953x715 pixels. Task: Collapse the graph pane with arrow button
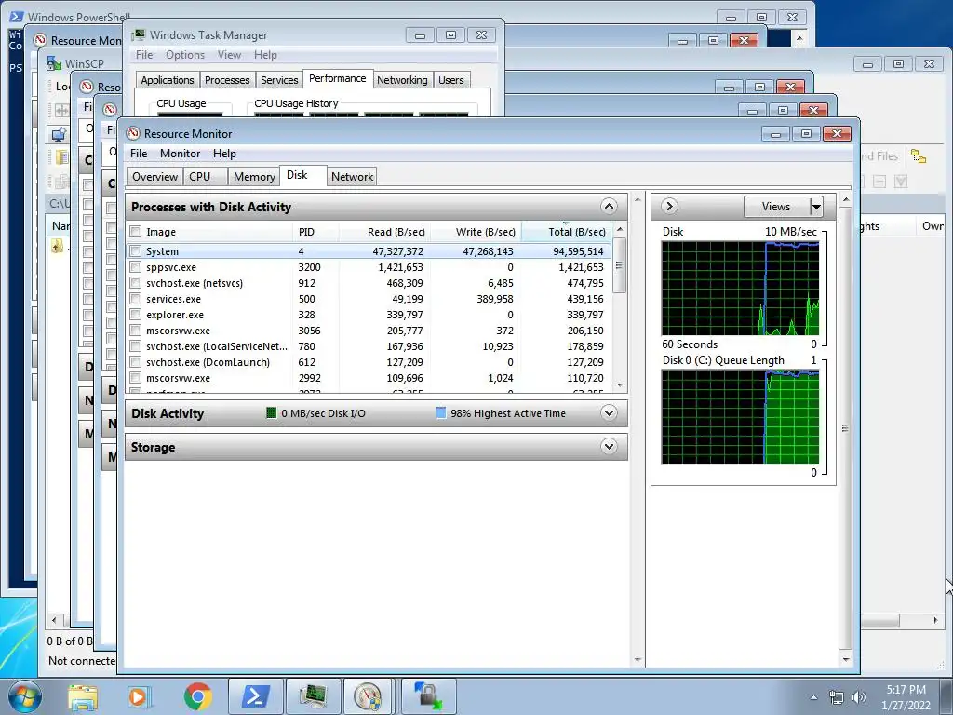669,206
